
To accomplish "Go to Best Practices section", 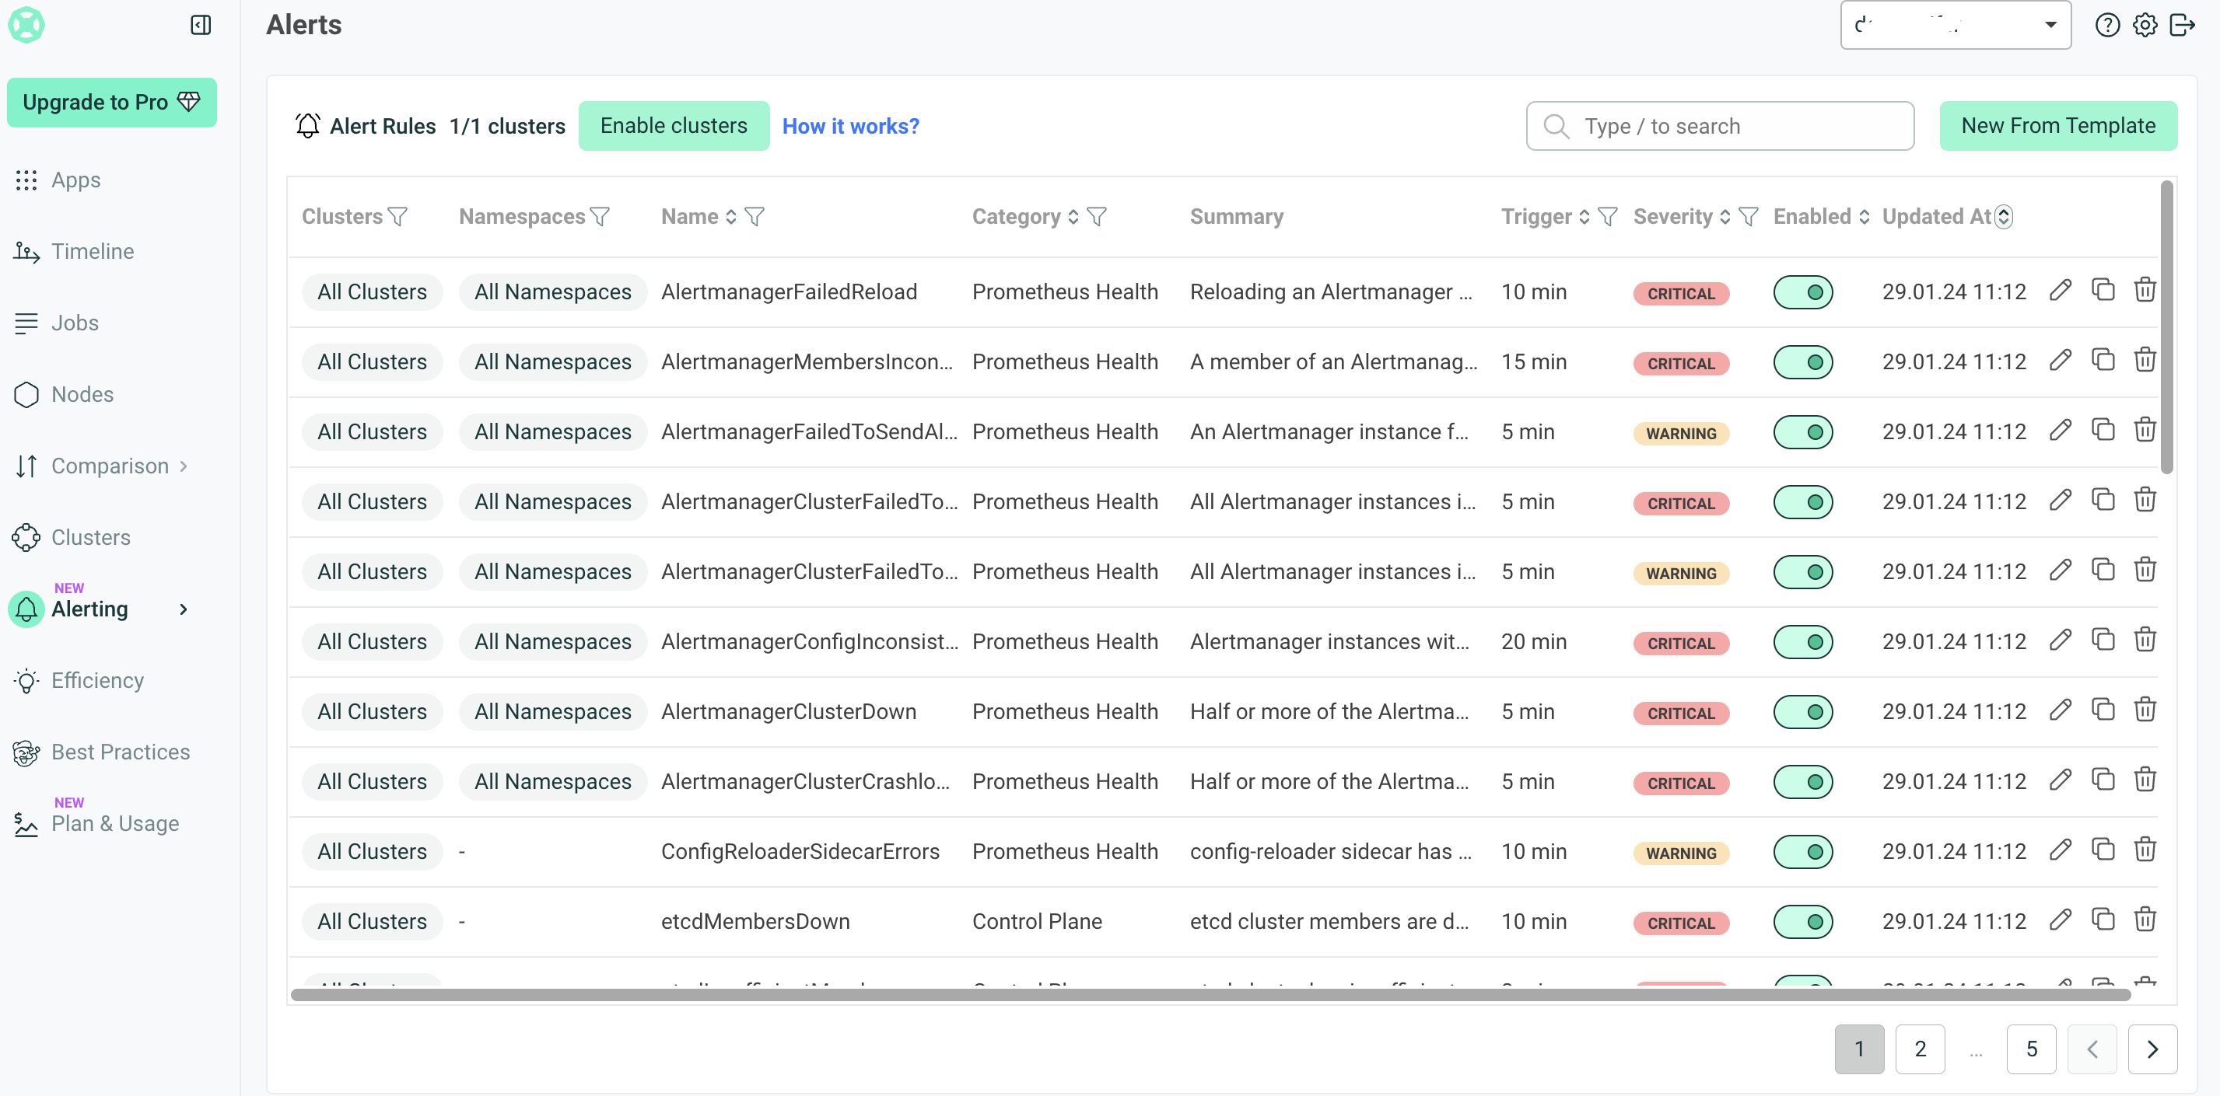I will click(120, 752).
